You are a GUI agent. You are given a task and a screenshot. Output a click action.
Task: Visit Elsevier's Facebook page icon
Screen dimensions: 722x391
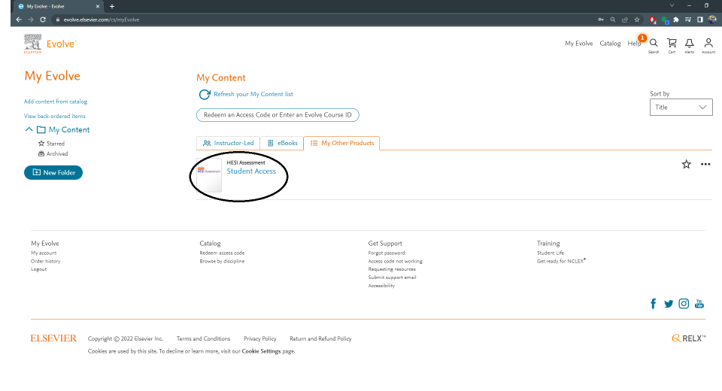653,304
